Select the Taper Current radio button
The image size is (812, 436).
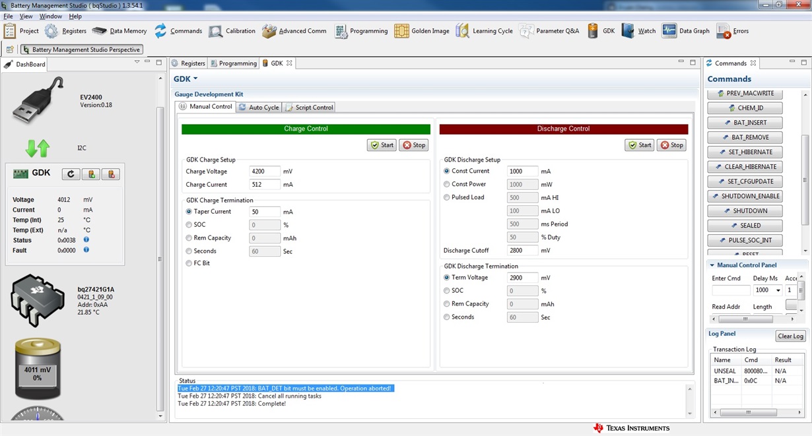click(189, 212)
